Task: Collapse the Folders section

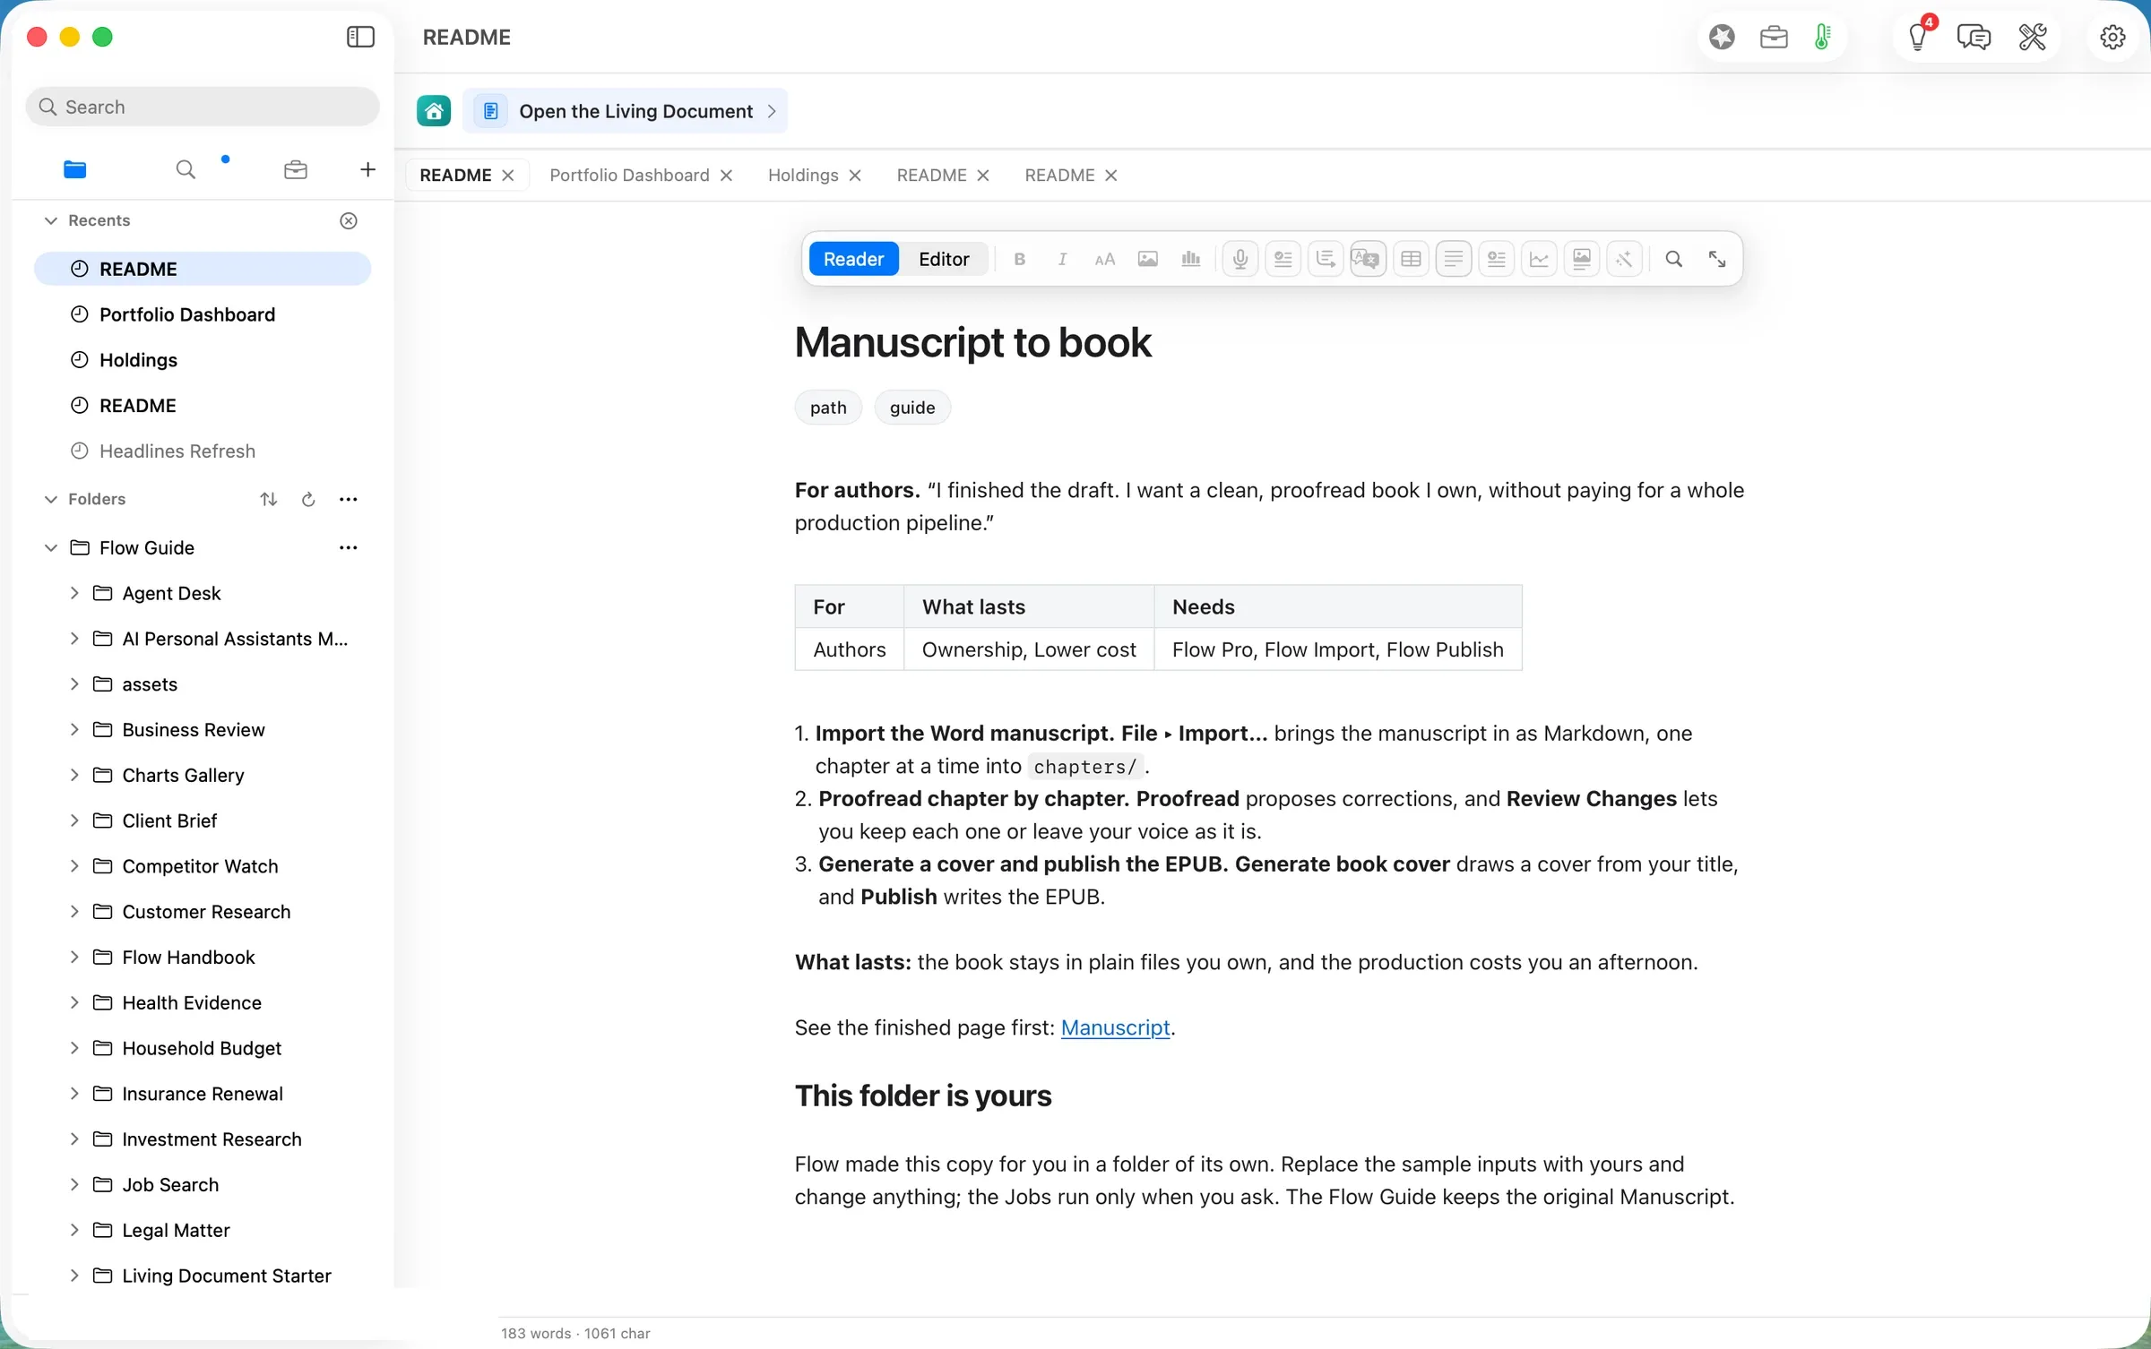Action: click(x=51, y=499)
